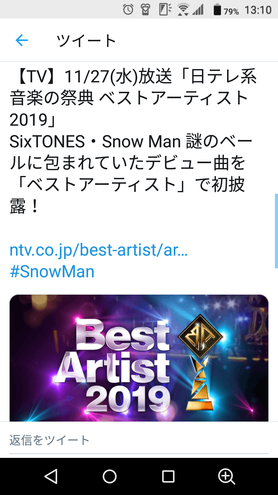278x495 pixels.
Task: Click the blue scrollbar at right edge
Action: point(276,231)
